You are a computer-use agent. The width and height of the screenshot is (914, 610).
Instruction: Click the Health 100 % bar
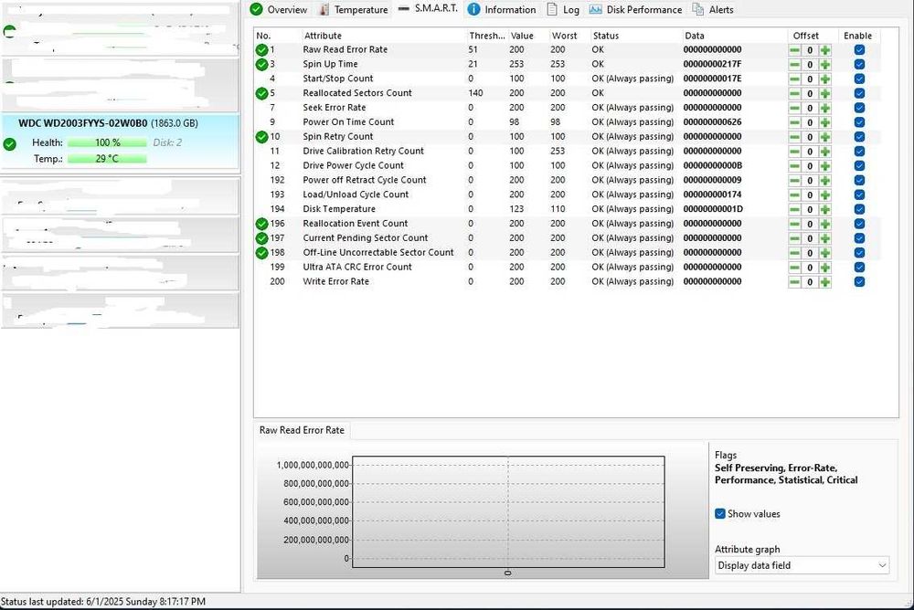[107, 142]
